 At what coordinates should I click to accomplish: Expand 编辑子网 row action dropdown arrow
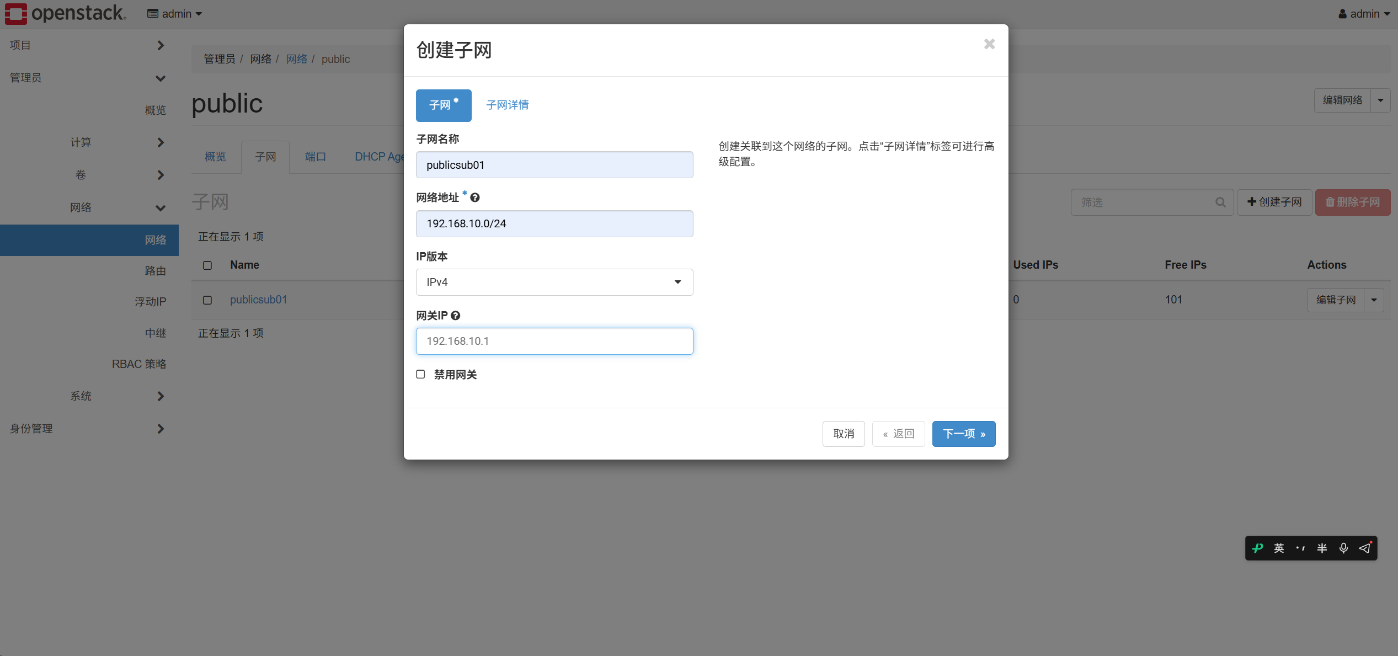tap(1374, 300)
